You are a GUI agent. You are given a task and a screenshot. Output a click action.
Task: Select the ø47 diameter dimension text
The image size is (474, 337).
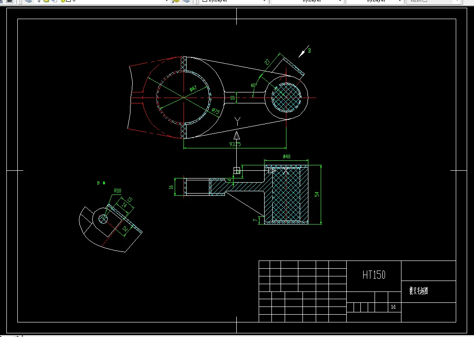click(193, 88)
